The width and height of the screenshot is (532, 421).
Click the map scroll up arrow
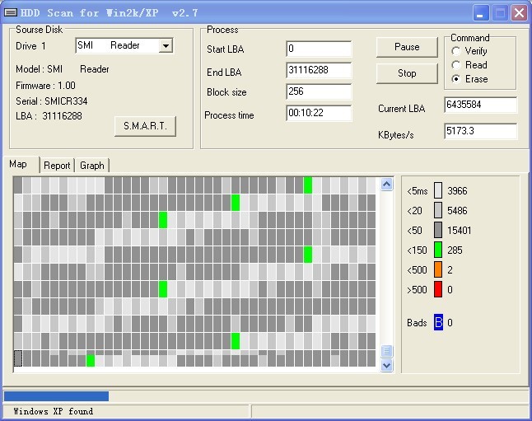pos(386,185)
